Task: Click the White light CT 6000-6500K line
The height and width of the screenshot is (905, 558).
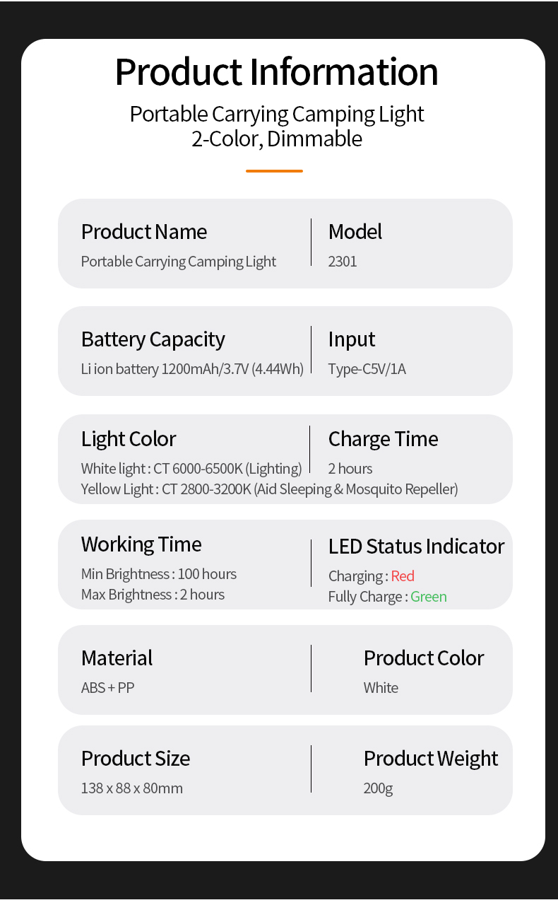Action: click(x=191, y=469)
